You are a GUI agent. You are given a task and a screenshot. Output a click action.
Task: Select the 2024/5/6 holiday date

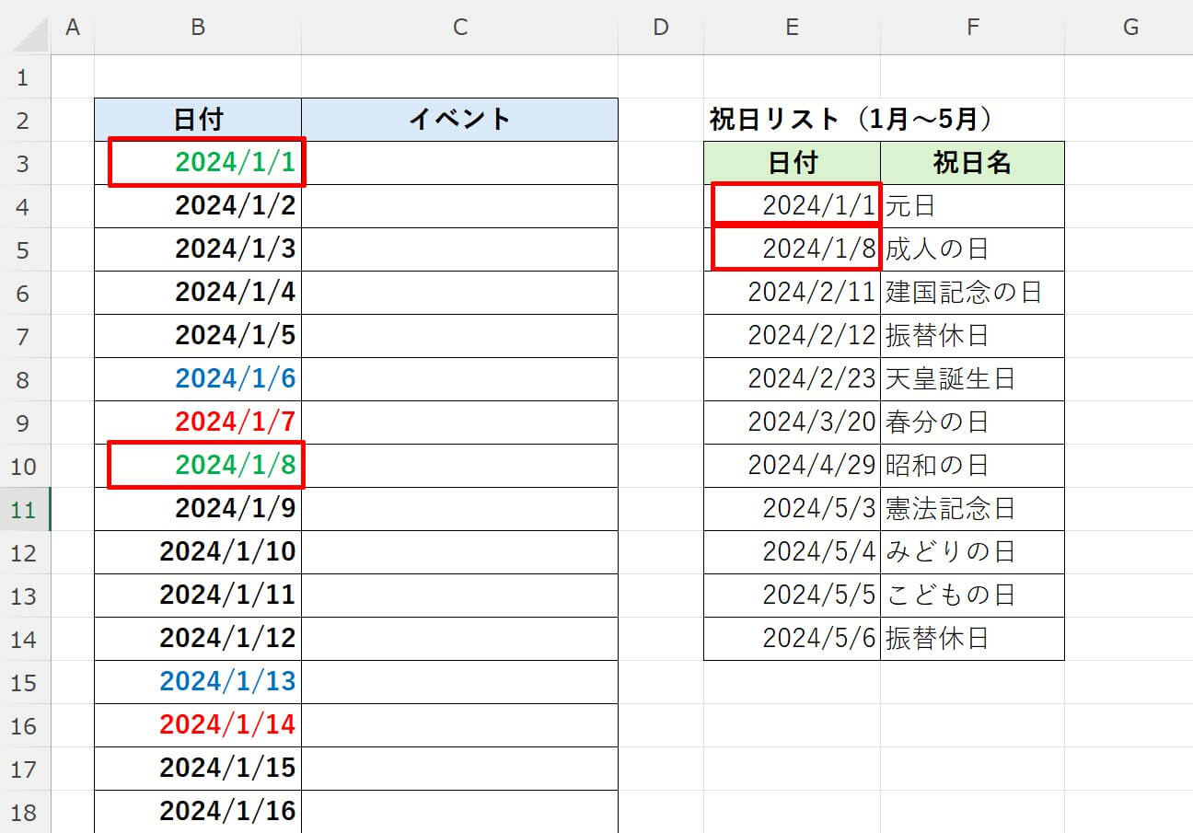click(792, 639)
